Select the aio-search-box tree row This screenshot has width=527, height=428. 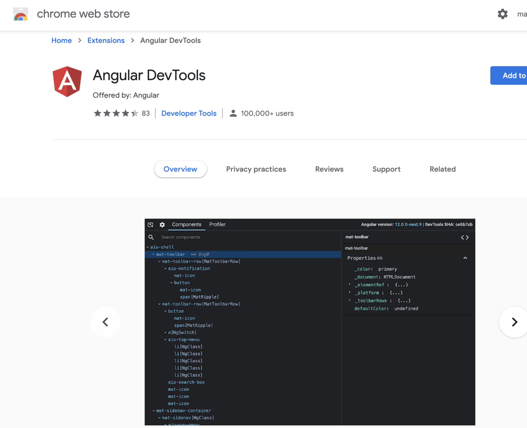[x=186, y=382]
